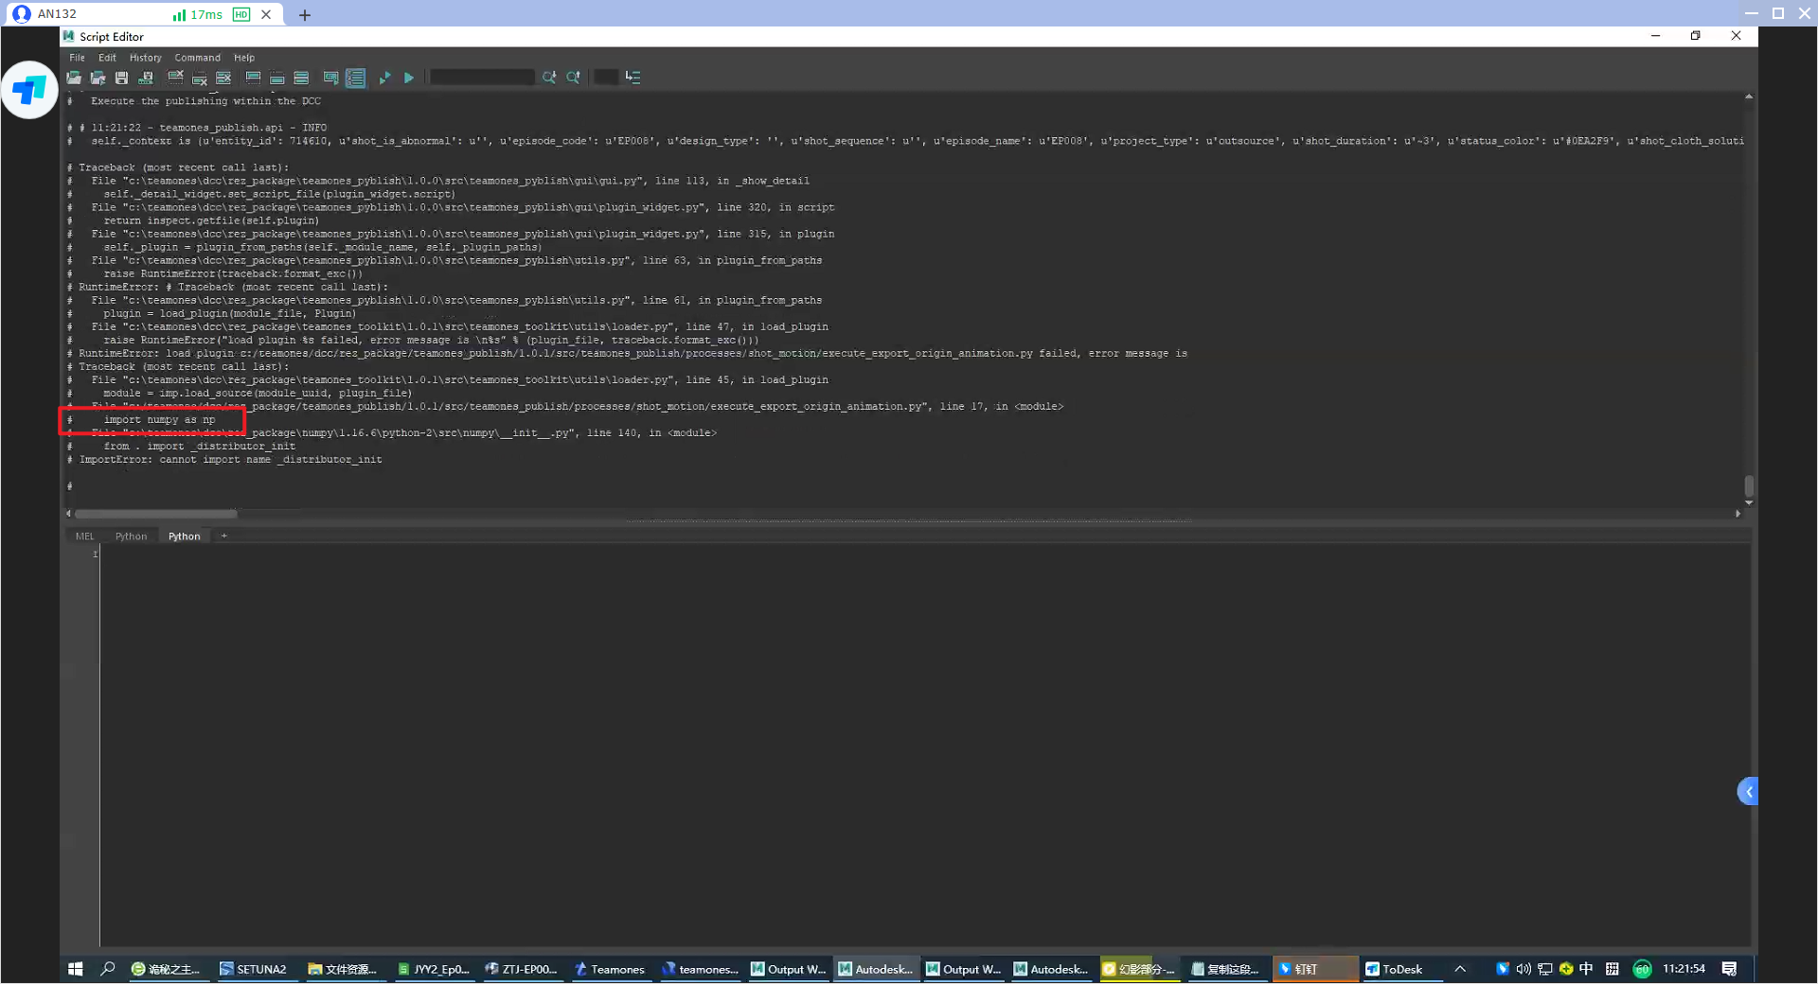Click the Open Script toolbar icon

(74, 78)
